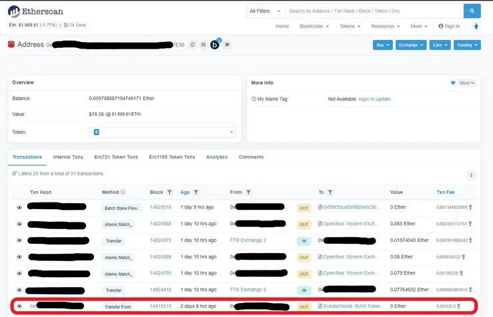Open the All Filters dropdown

pos(266,11)
